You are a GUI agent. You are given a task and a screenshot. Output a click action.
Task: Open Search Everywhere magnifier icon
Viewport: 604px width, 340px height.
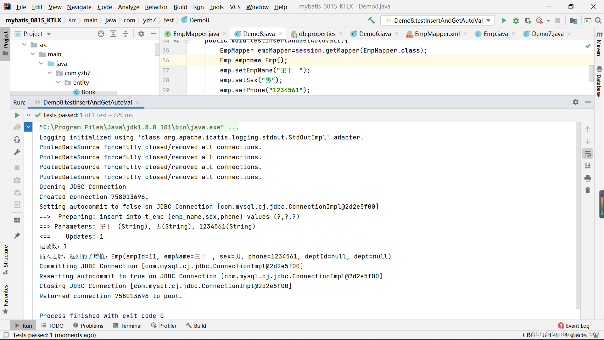[x=598, y=20]
